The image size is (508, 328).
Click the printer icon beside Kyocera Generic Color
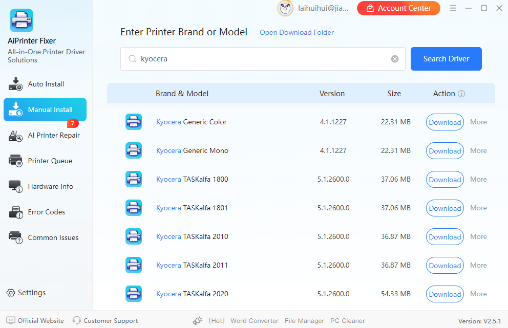pyautogui.click(x=134, y=122)
